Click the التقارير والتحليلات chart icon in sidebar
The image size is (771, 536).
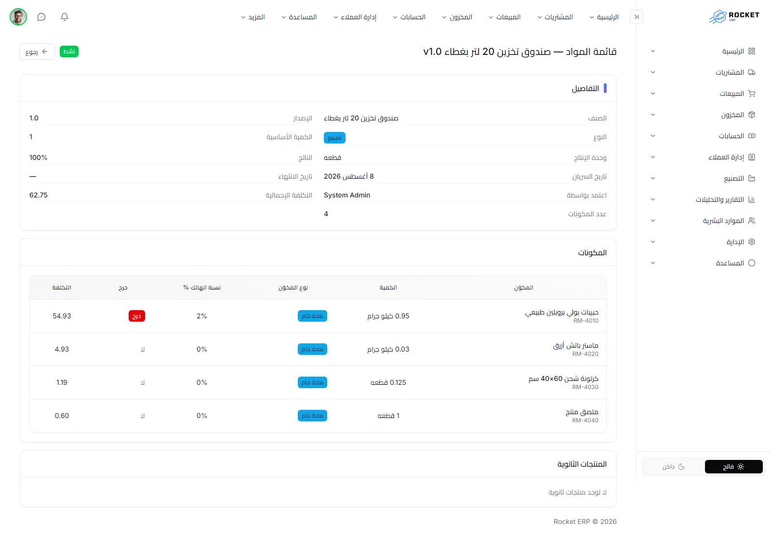tap(752, 199)
